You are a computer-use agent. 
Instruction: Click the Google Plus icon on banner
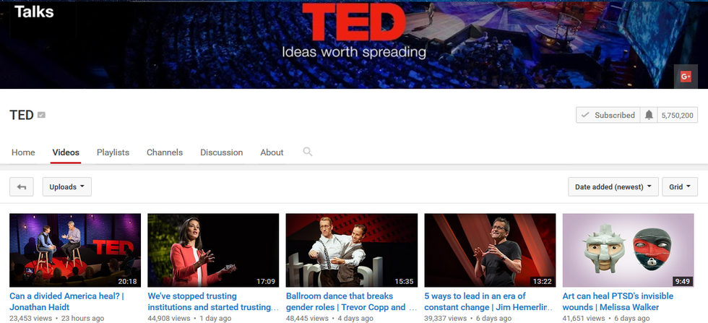tap(685, 76)
